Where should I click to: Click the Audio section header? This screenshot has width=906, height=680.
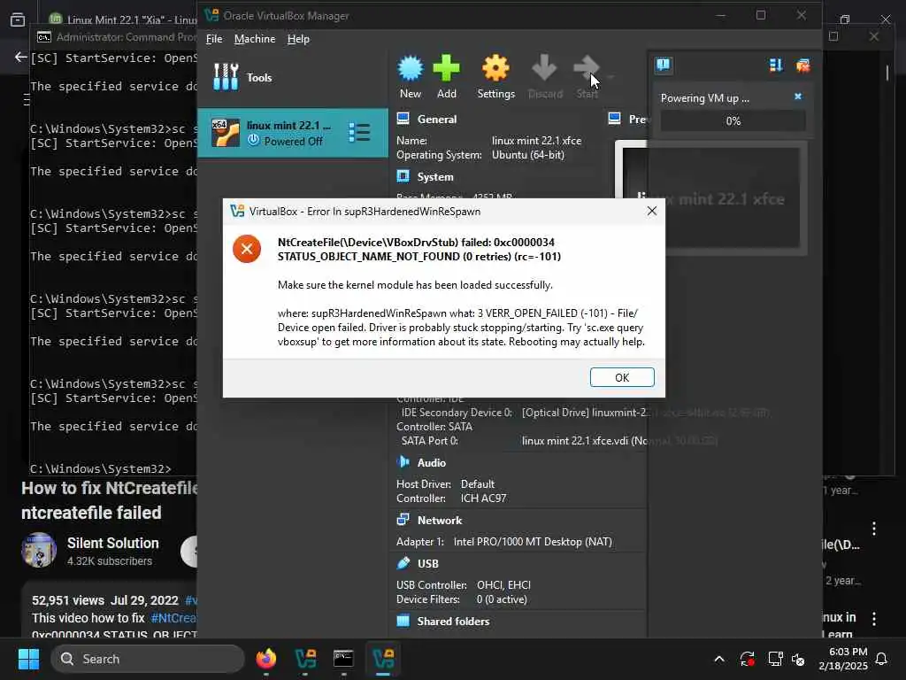432,462
